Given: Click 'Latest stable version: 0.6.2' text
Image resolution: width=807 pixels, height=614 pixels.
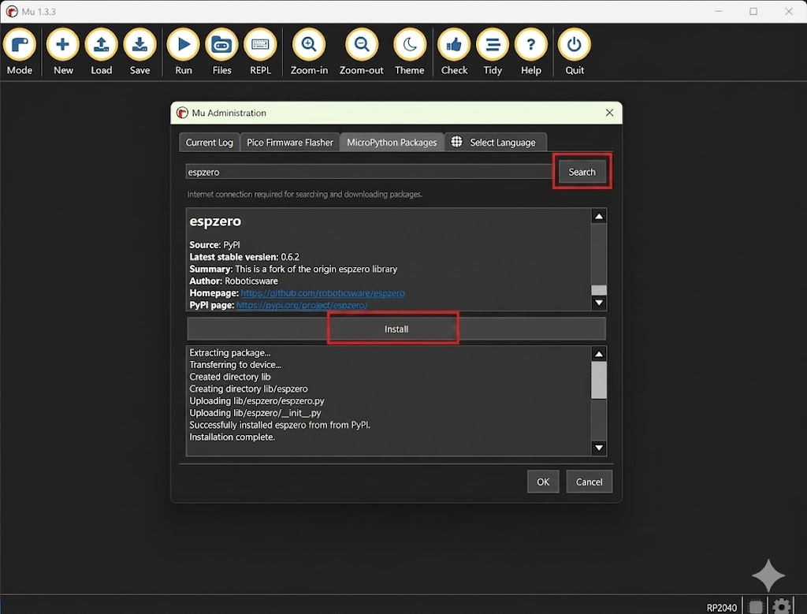Looking at the screenshot, I should coord(244,257).
